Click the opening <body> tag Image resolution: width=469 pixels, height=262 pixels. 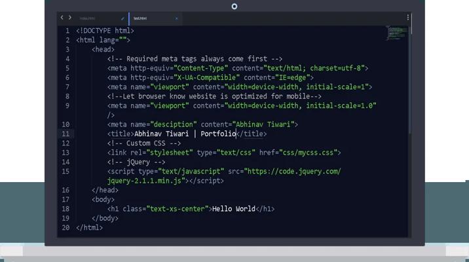[x=103, y=200]
